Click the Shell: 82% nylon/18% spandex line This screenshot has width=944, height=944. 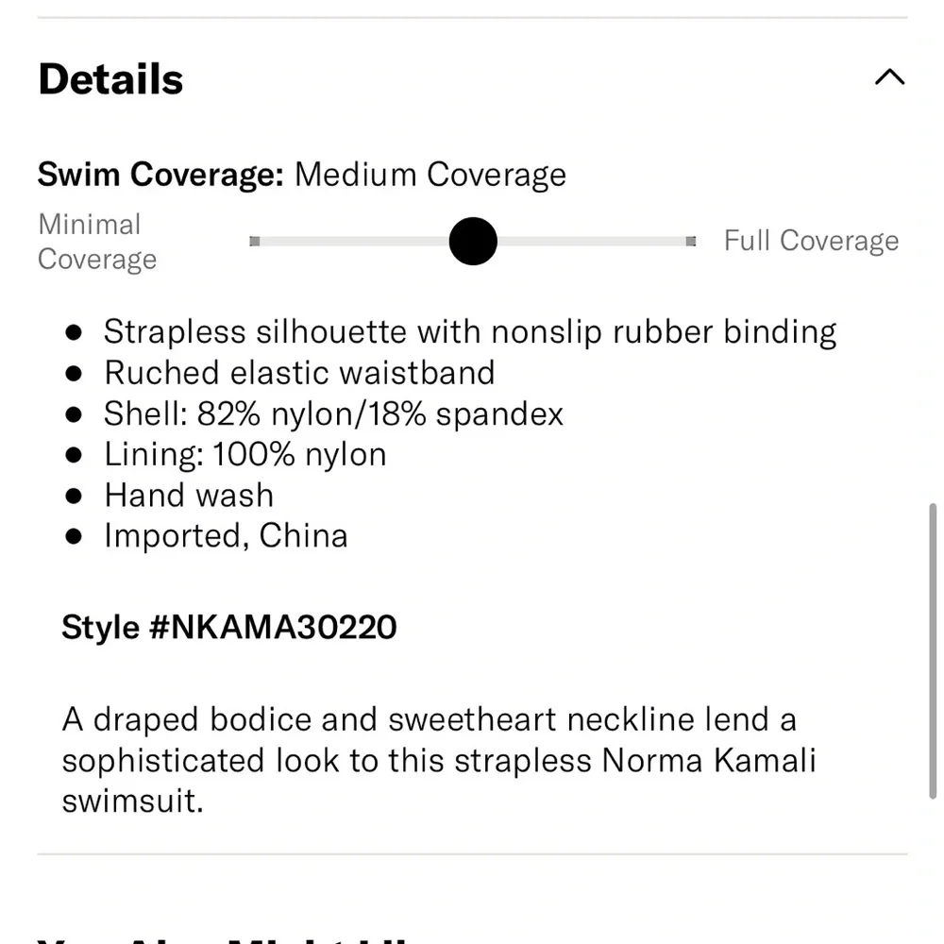333,413
